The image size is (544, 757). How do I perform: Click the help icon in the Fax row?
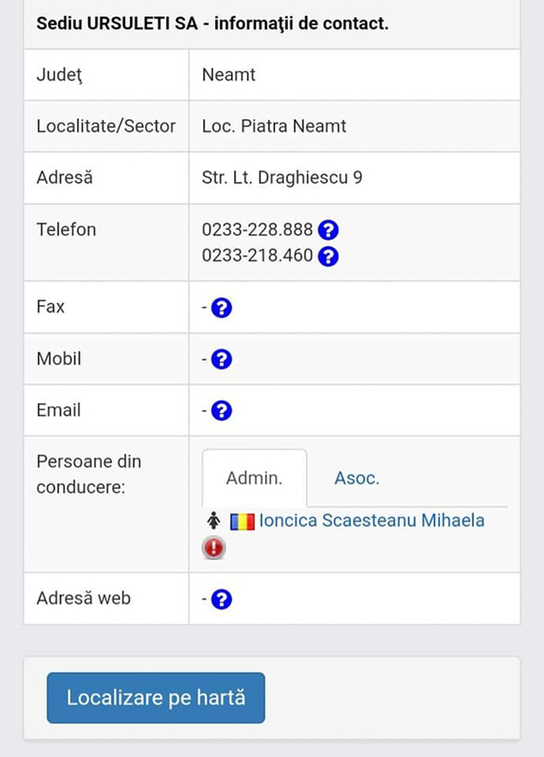(x=221, y=307)
